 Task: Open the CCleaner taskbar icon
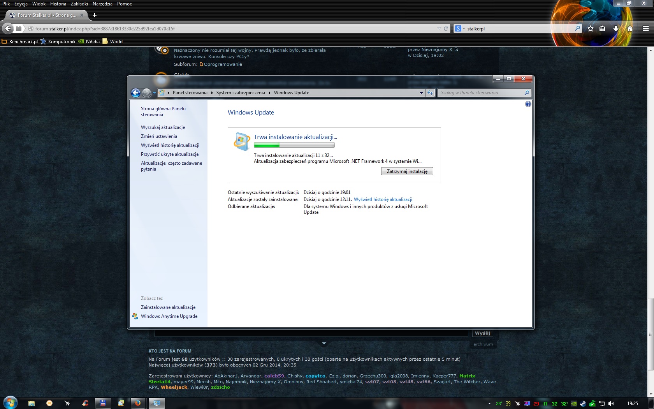click(85, 404)
